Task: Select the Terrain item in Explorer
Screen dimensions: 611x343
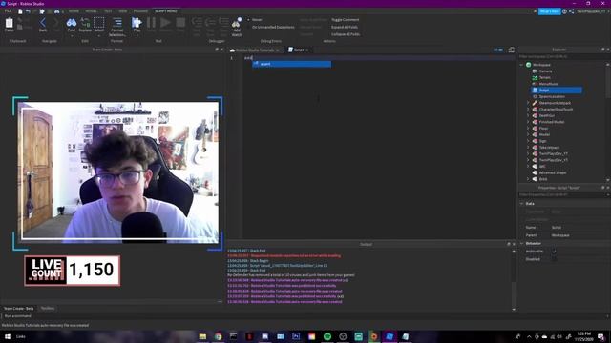Action: [545, 77]
